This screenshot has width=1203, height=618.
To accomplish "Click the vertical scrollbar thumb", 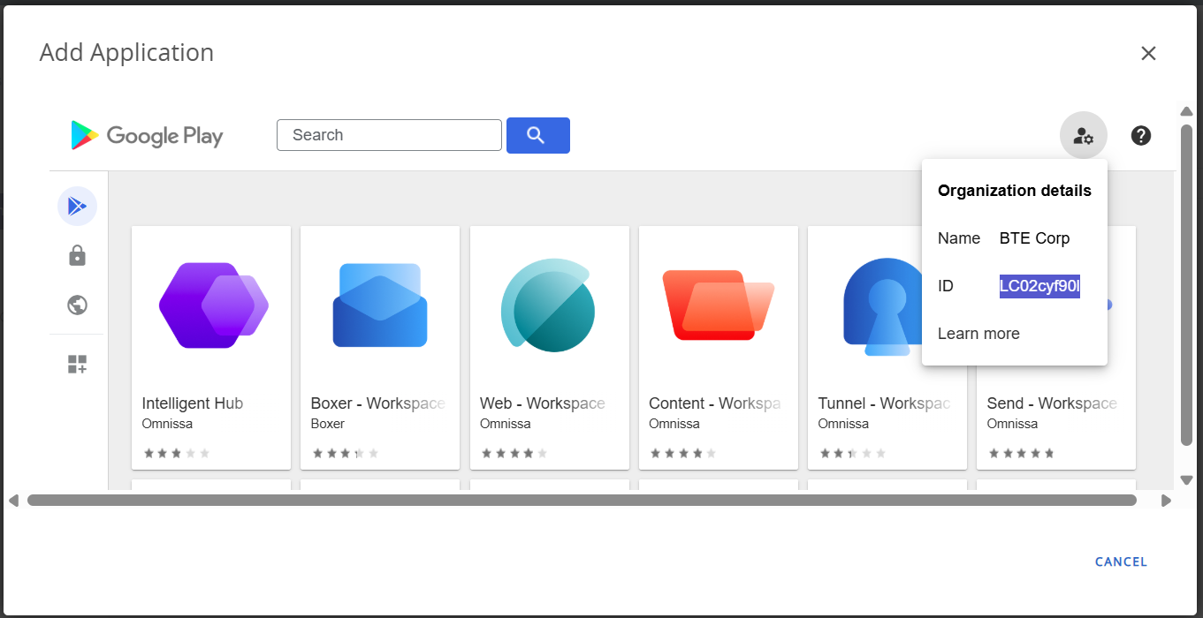I will [1187, 284].
